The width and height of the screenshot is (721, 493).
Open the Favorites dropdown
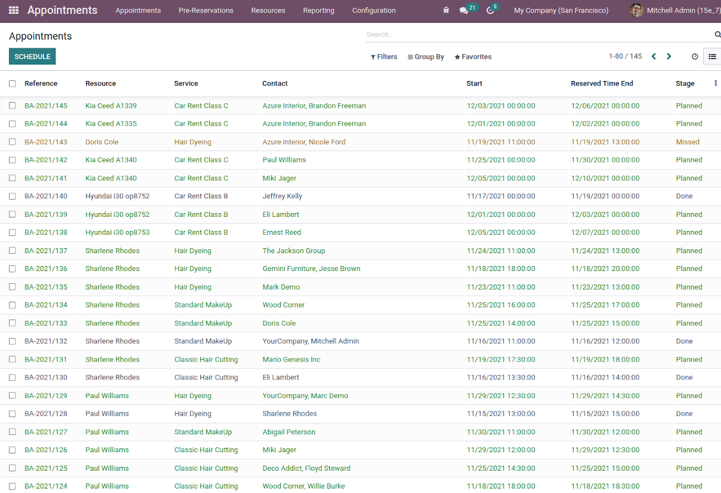pyautogui.click(x=473, y=57)
